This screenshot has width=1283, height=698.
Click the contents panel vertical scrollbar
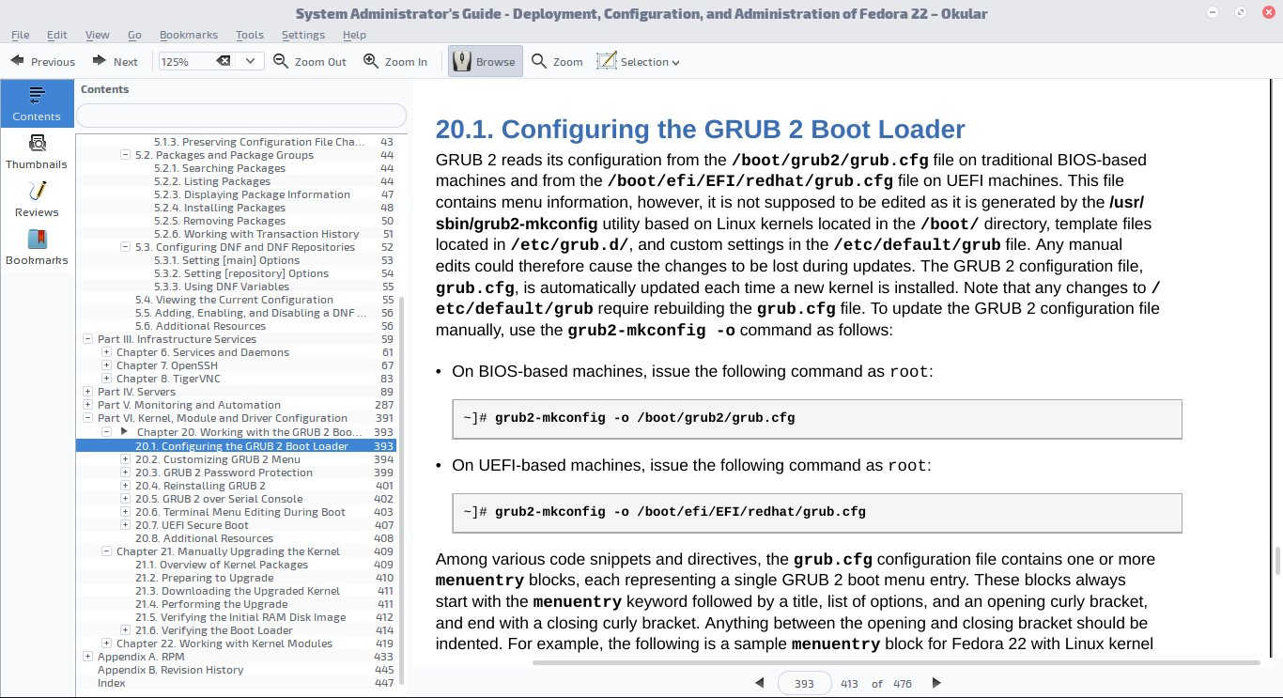tap(402, 489)
